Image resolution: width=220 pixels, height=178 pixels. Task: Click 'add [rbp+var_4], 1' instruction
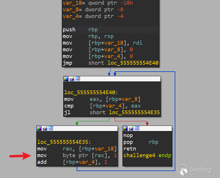click(x=72, y=162)
